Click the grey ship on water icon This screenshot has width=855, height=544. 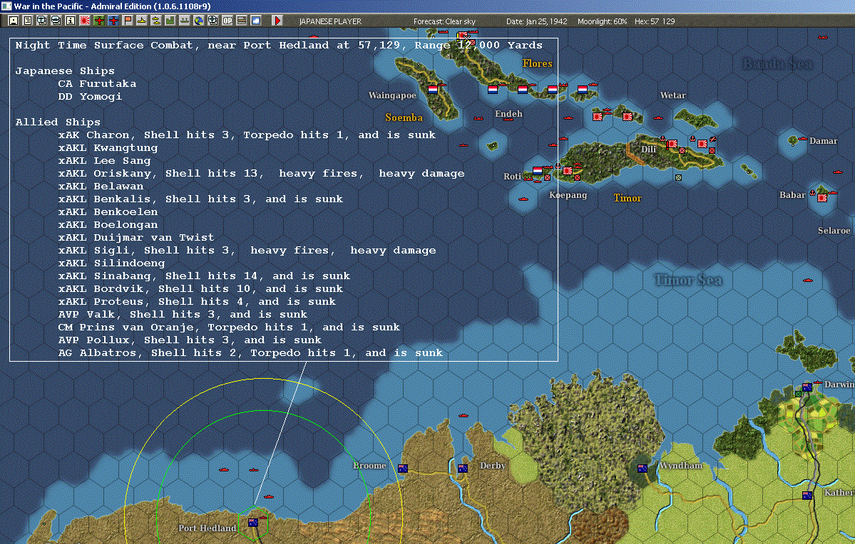point(184,21)
